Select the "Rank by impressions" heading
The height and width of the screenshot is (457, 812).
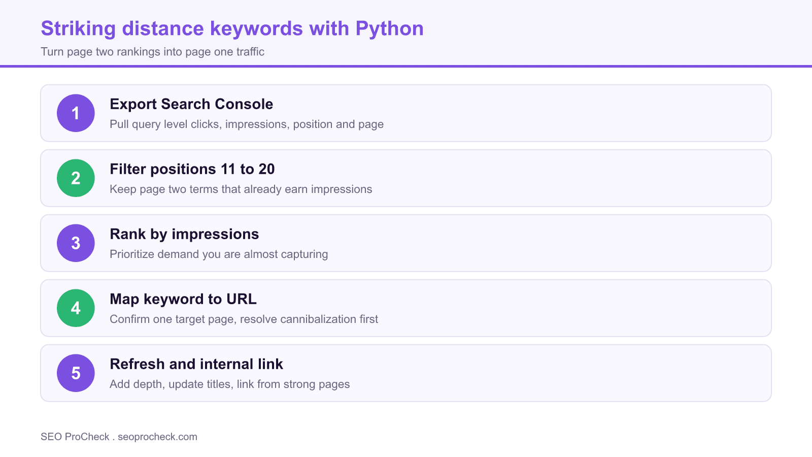tap(184, 234)
